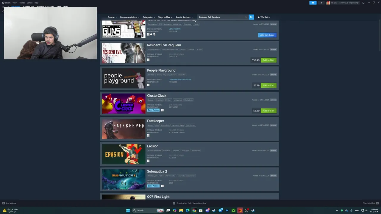Show hidden system tray icons chevron
Screen dimensions: 381x214
(337, 210)
